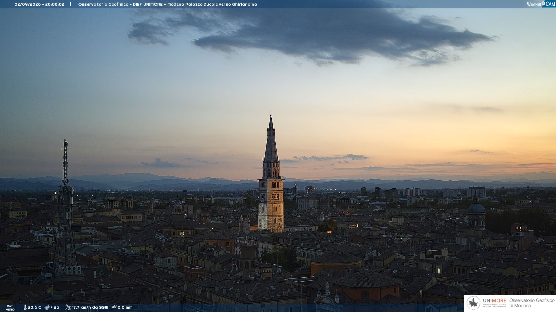556x312 pixels.
Task: Click the wind anemometer icon
Action: (x=68, y=307)
